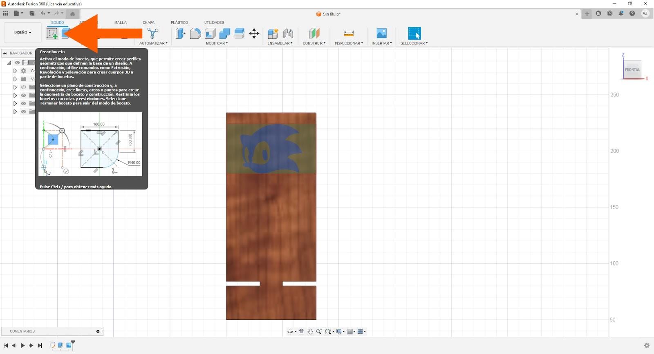
Task: Open the data panel grid icon
Action: pos(5,13)
